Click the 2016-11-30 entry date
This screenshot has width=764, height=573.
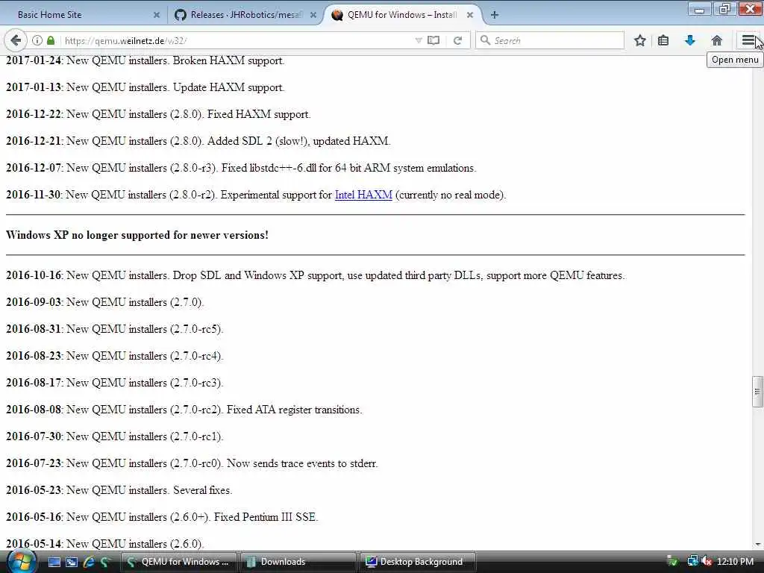34,195
